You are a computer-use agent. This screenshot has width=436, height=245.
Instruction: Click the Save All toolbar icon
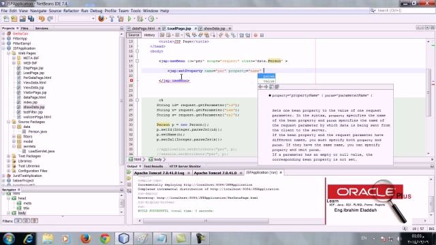click(31, 18)
